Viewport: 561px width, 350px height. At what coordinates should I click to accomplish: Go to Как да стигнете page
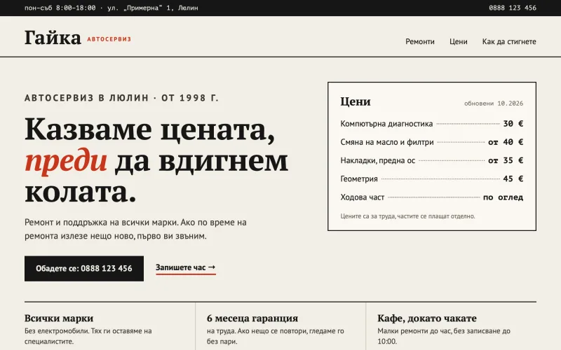click(509, 41)
